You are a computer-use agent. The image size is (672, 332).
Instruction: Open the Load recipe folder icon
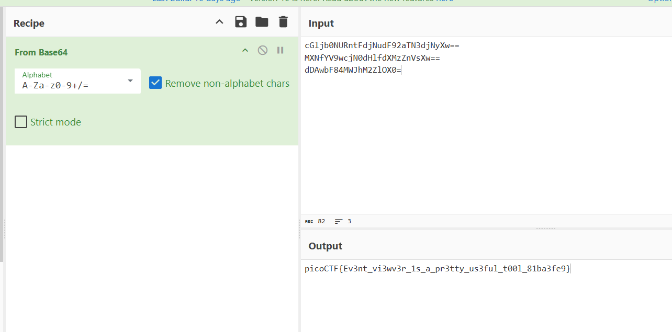[x=262, y=22]
